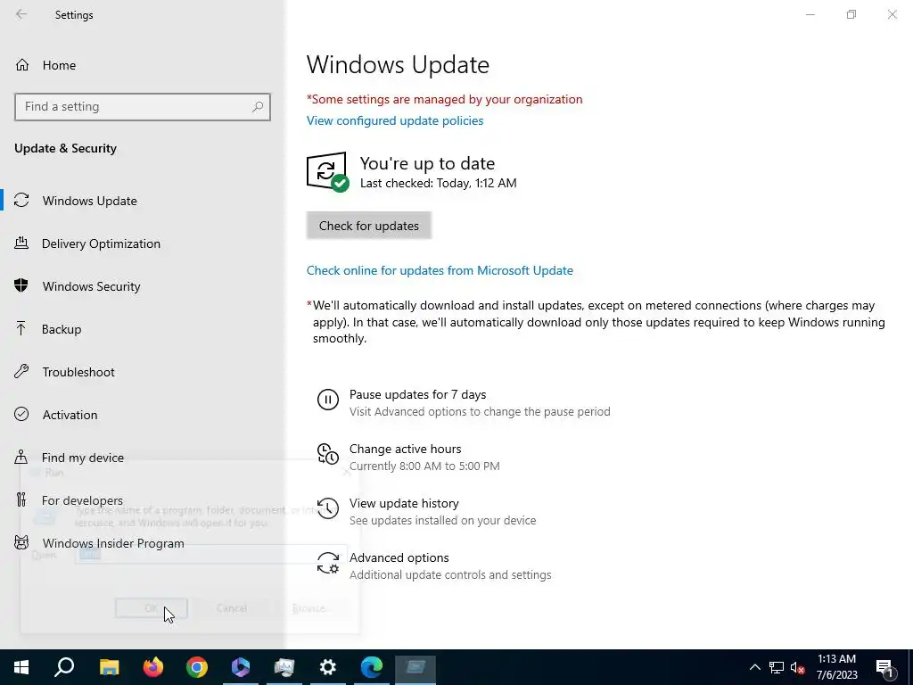Viewport: 913px width, 685px height.
Task: Select Windows Update in the sidebar
Action: pyautogui.click(x=90, y=201)
